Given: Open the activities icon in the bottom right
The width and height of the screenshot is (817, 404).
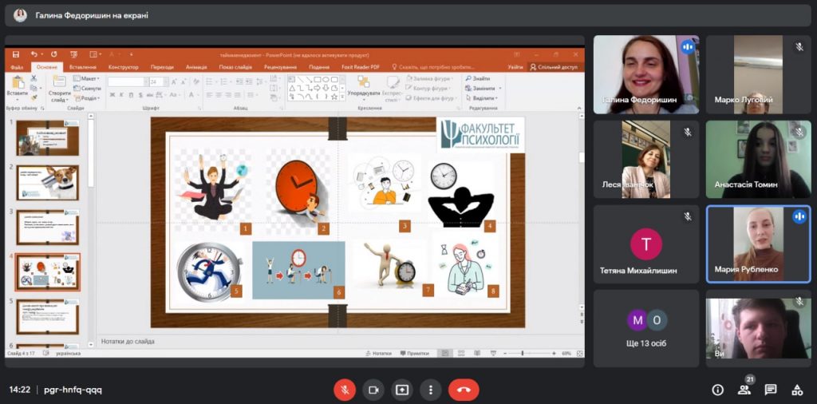Looking at the screenshot, I should (x=796, y=390).
